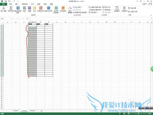Click Calculate Now

(x=132, y=8)
